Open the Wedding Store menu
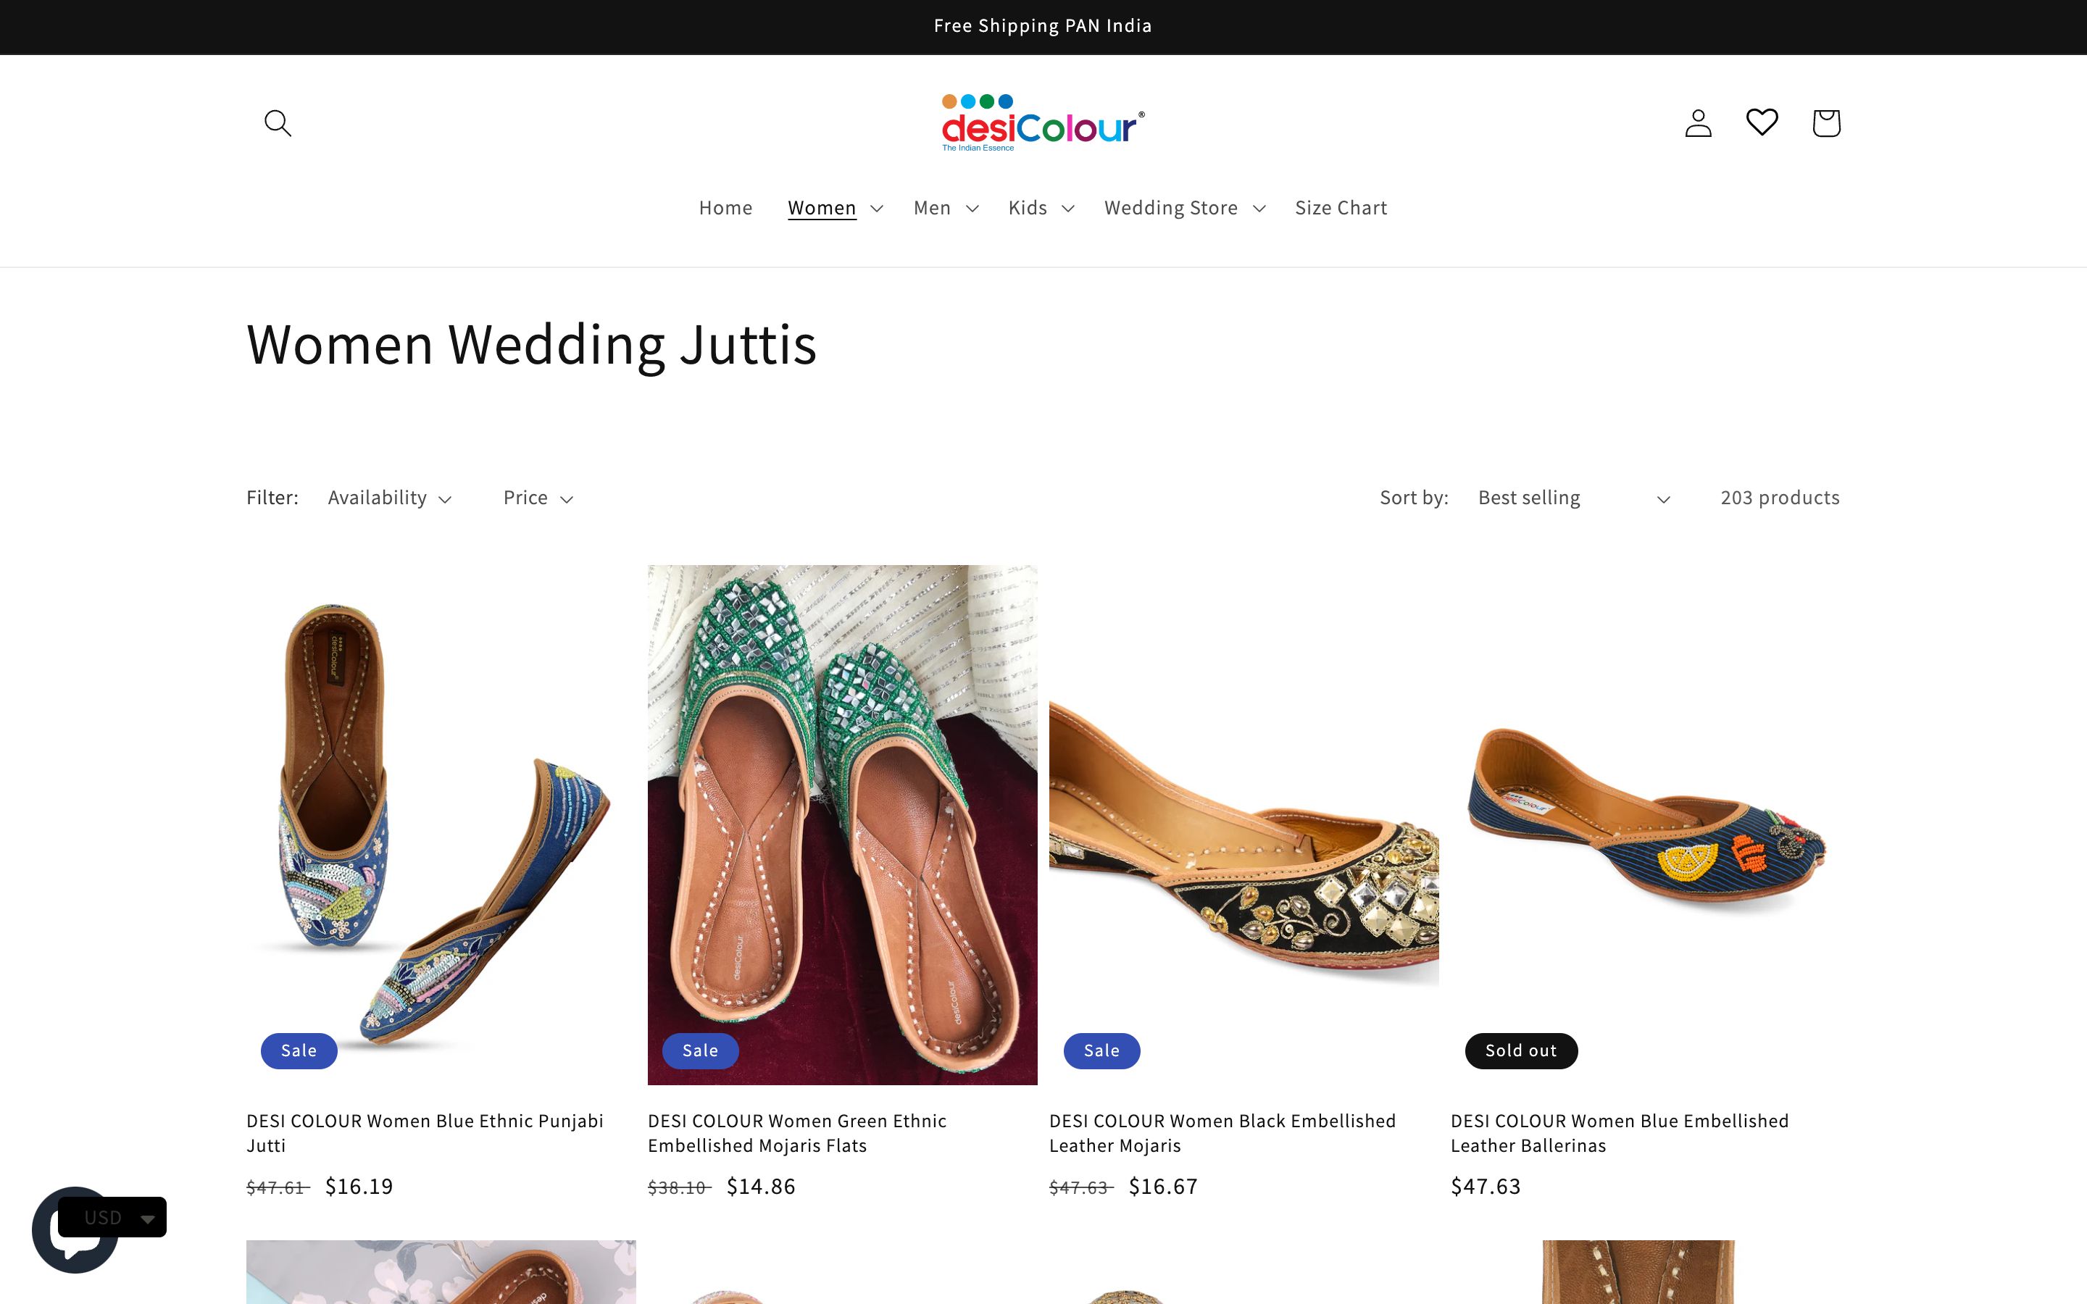The height and width of the screenshot is (1304, 2087). [x=1184, y=207]
